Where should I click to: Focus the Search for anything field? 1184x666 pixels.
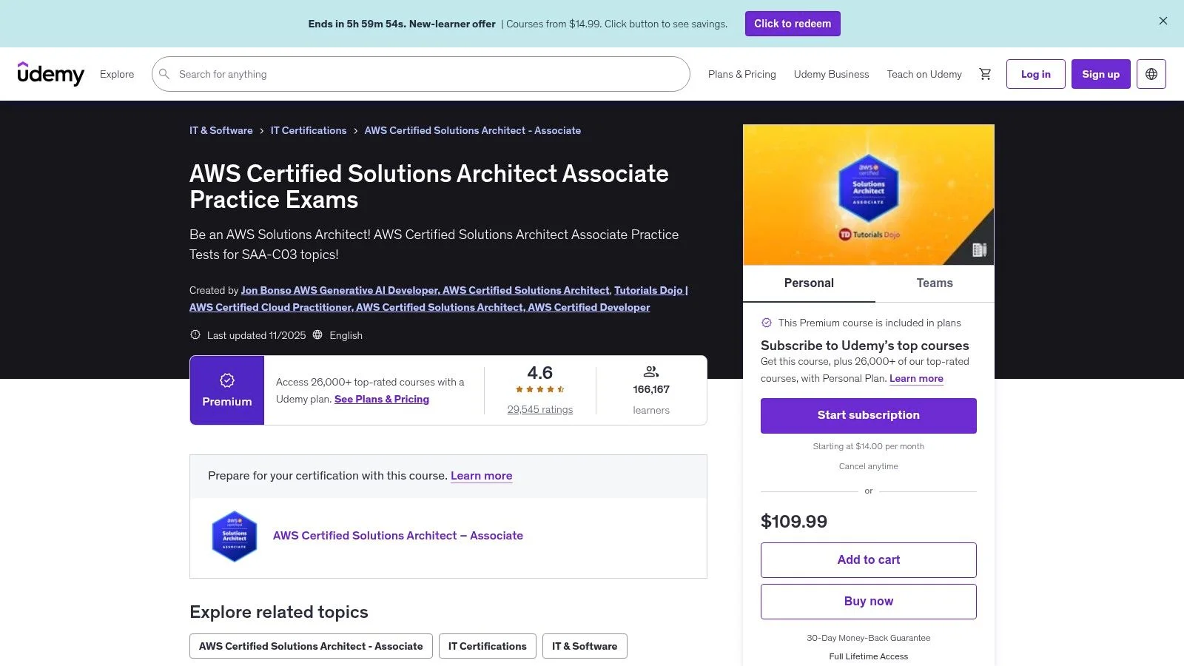(421, 74)
